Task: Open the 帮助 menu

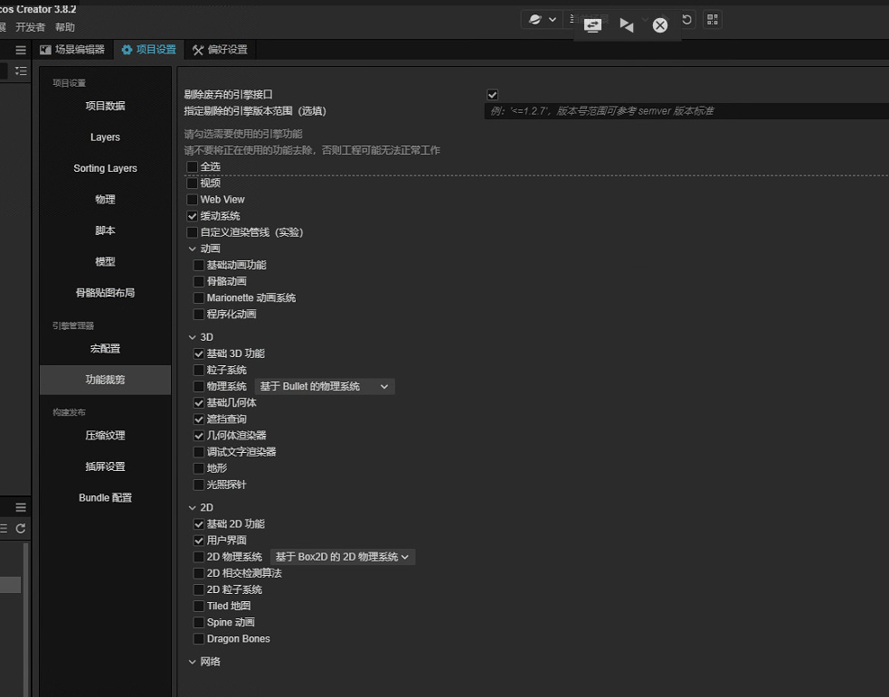Action: (x=64, y=27)
